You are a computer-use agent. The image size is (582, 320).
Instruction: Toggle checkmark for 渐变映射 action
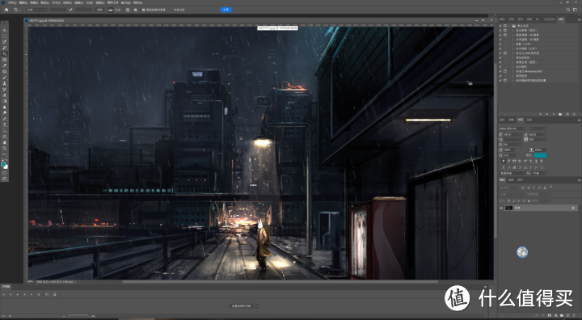[x=500, y=76]
